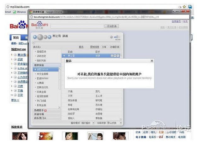
Task: Click the 重选 link
Action: 81,47
